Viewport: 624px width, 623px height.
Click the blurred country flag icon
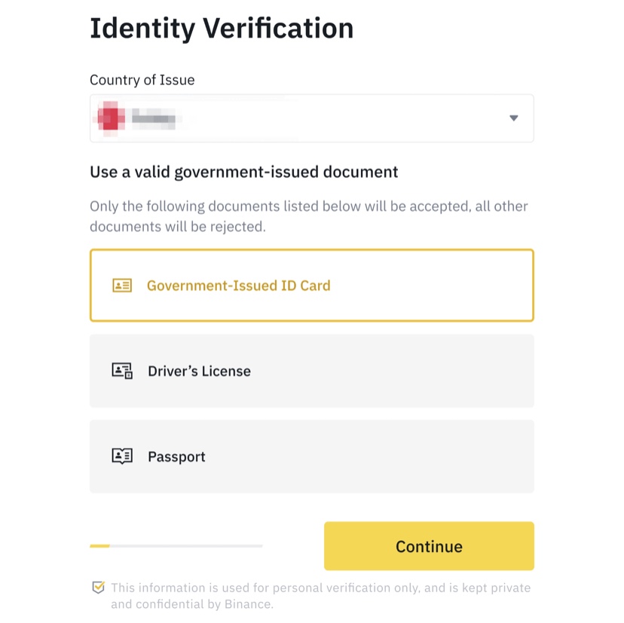click(110, 118)
